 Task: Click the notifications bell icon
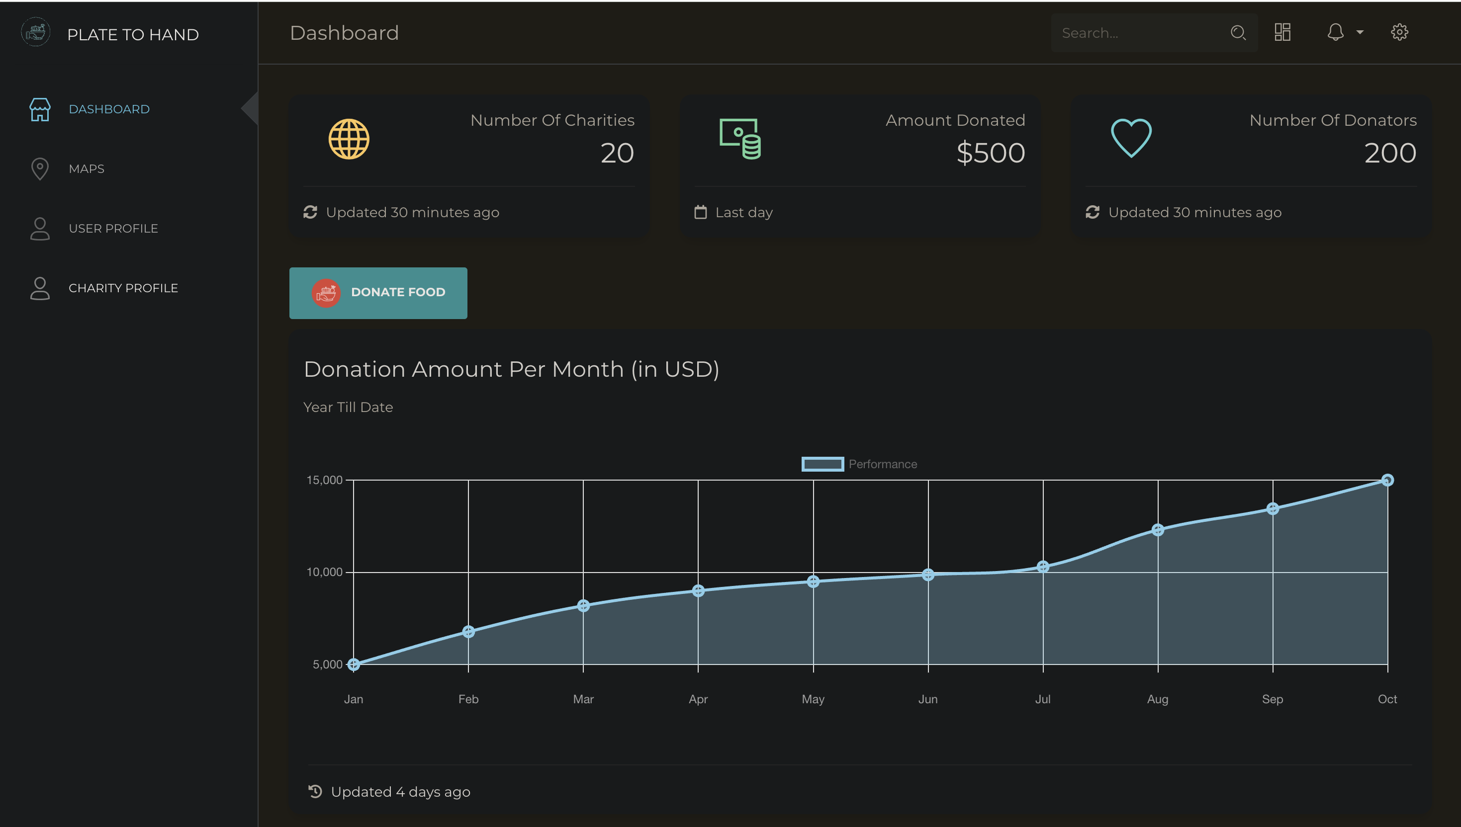1335,32
